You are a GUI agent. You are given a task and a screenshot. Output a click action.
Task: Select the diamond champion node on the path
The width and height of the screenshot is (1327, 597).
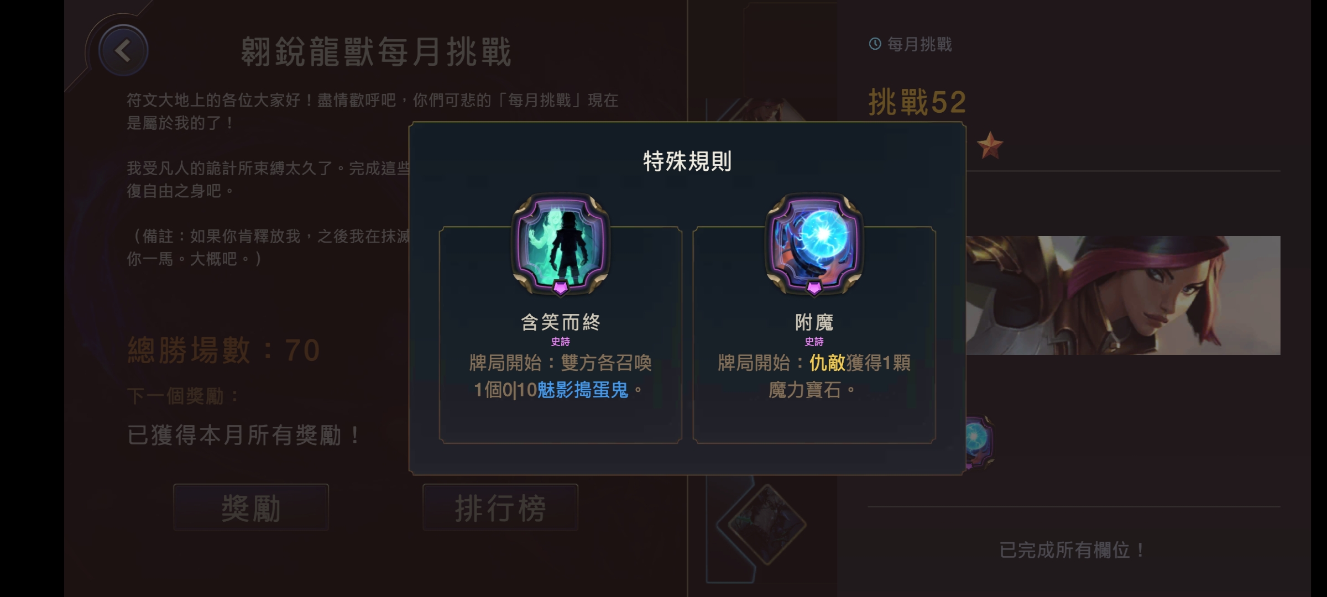[767, 524]
